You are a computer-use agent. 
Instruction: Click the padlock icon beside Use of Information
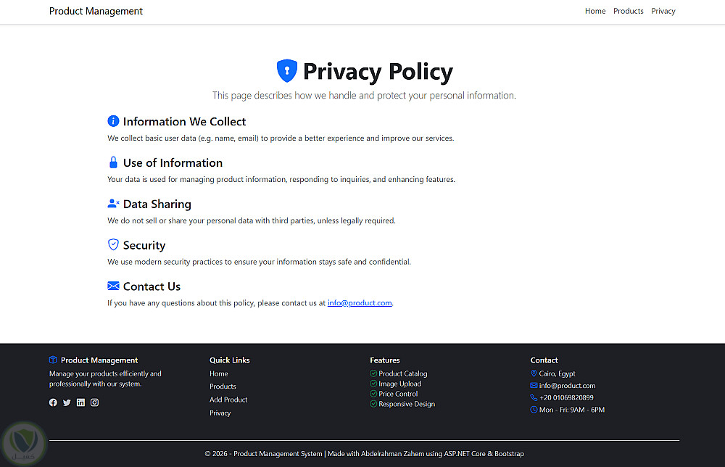click(x=113, y=162)
